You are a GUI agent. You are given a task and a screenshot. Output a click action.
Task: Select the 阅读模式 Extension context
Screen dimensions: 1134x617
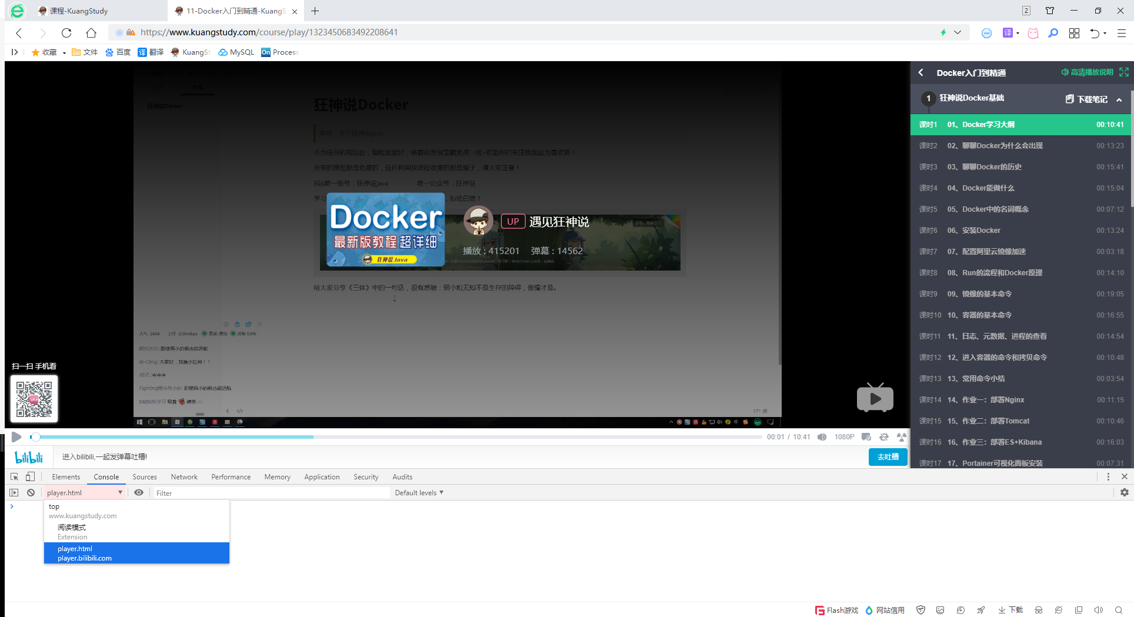click(136, 532)
